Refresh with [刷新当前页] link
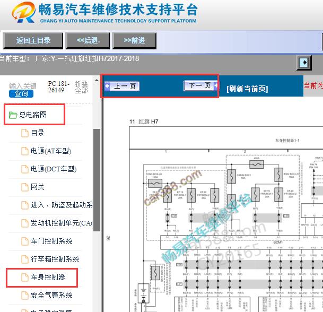The height and width of the screenshot is (312, 323). point(247,89)
